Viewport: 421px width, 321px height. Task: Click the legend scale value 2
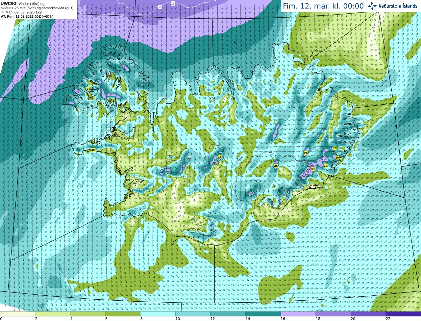point(36,319)
